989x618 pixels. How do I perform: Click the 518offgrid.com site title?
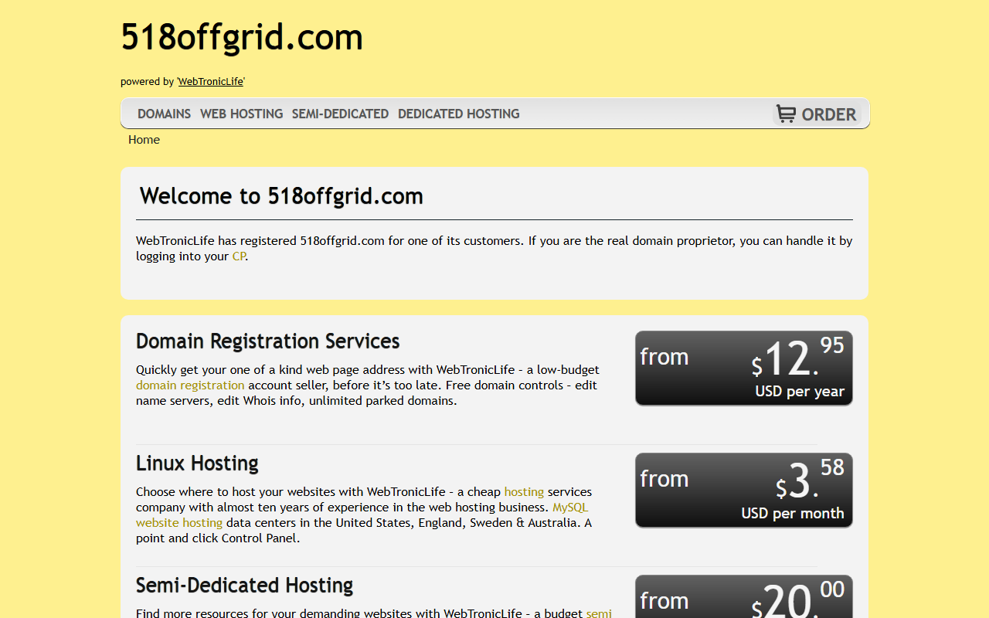click(242, 37)
